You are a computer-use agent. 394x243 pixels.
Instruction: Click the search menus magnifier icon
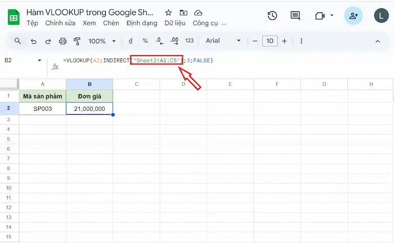point(17,41)
